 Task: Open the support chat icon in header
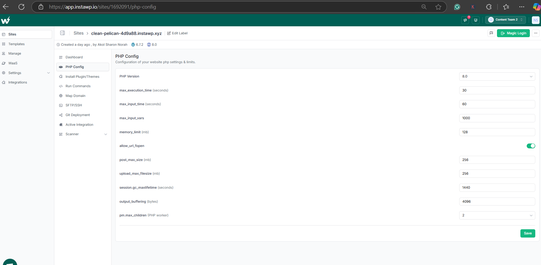pyautogui.click(x=476, y=20)
